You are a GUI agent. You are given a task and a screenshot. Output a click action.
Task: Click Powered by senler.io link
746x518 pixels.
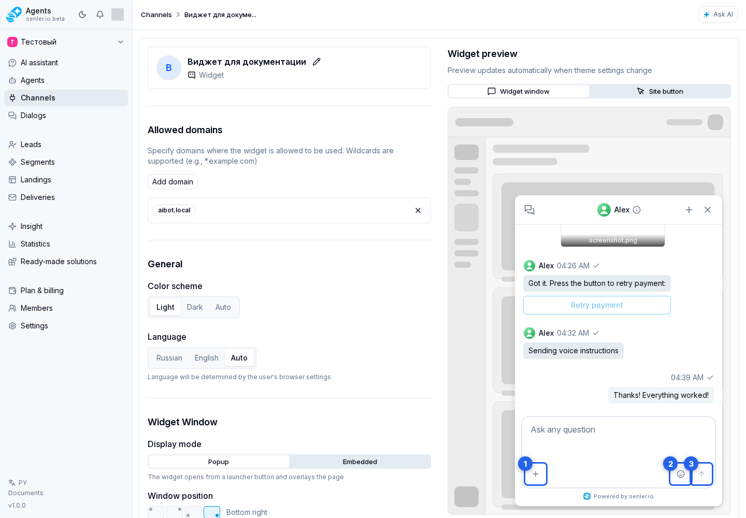tap(619, 496)
